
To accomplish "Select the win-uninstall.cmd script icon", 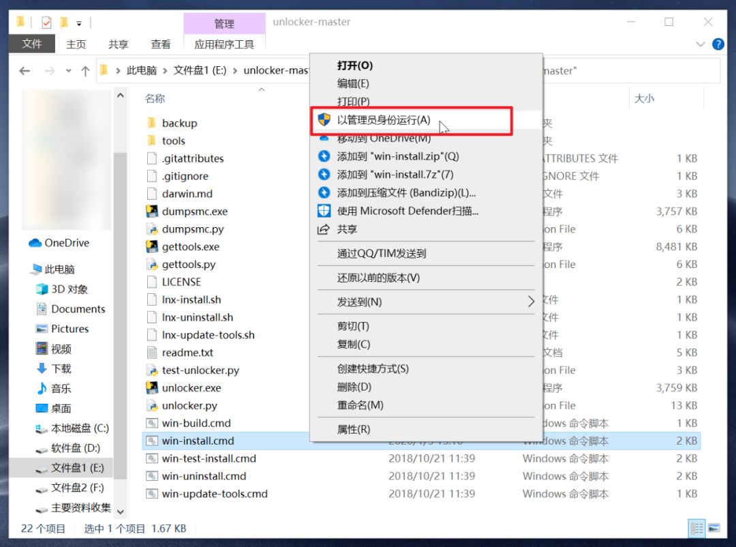I will coord(151,476).
